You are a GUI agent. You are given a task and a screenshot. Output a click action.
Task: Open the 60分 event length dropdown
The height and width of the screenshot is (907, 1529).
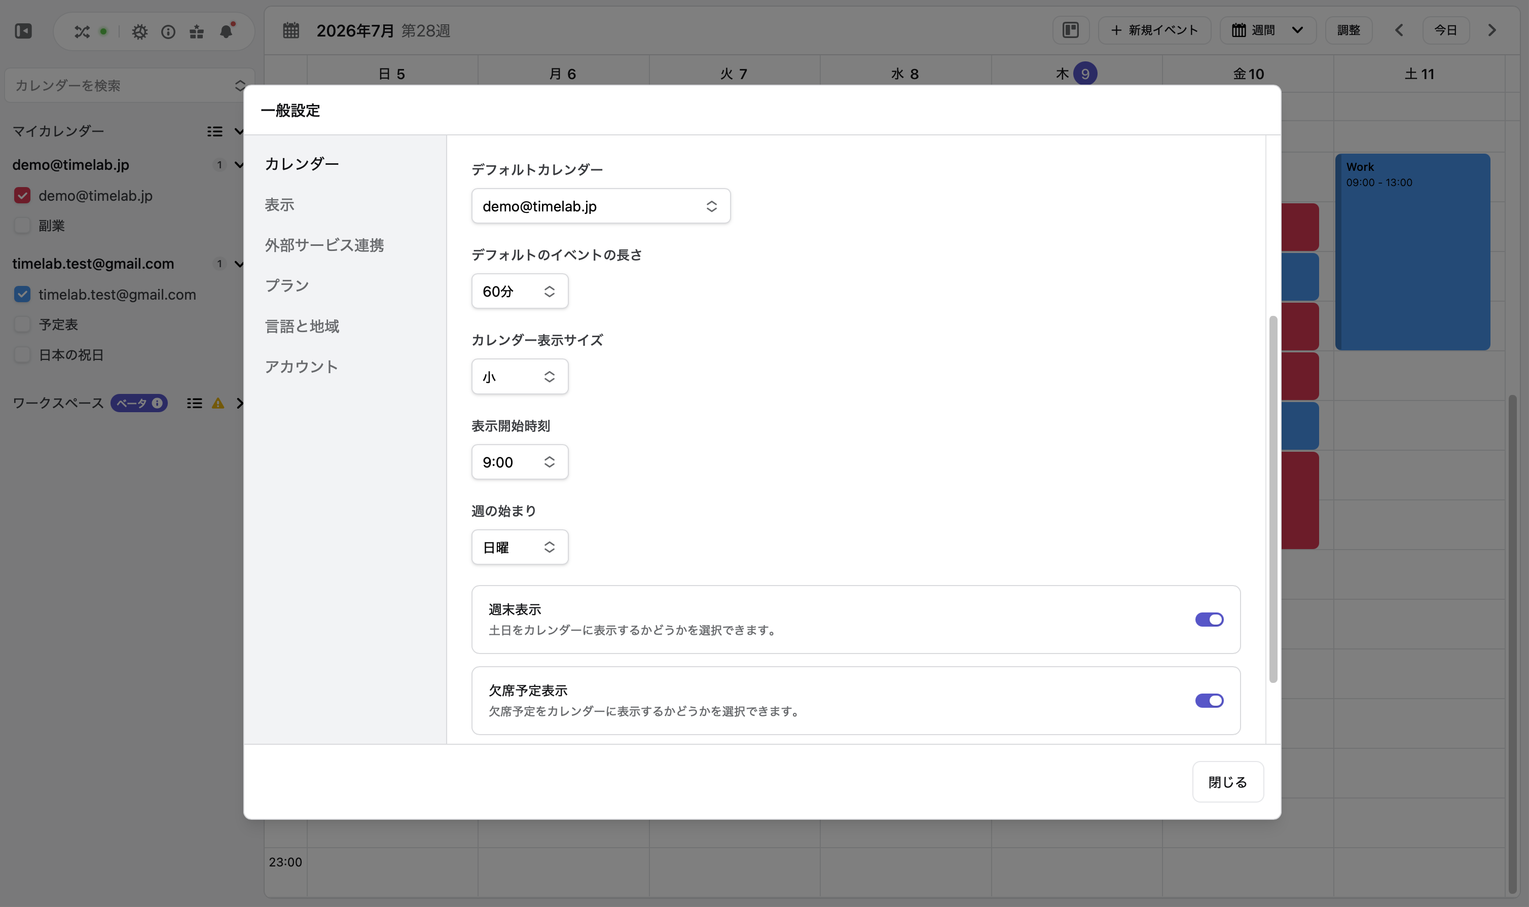(520, 292)
